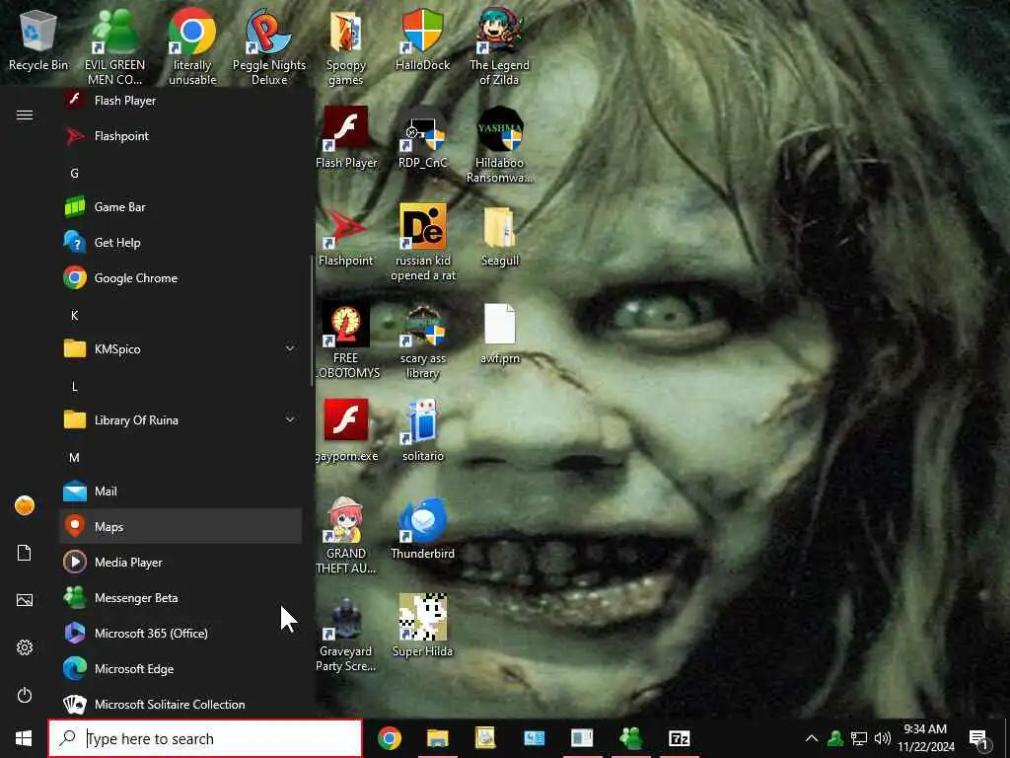The width and height of the screenshot is (1010, 758).
Task: Select 'scary ass library' desktop shortcut
Action: (422, 341)
